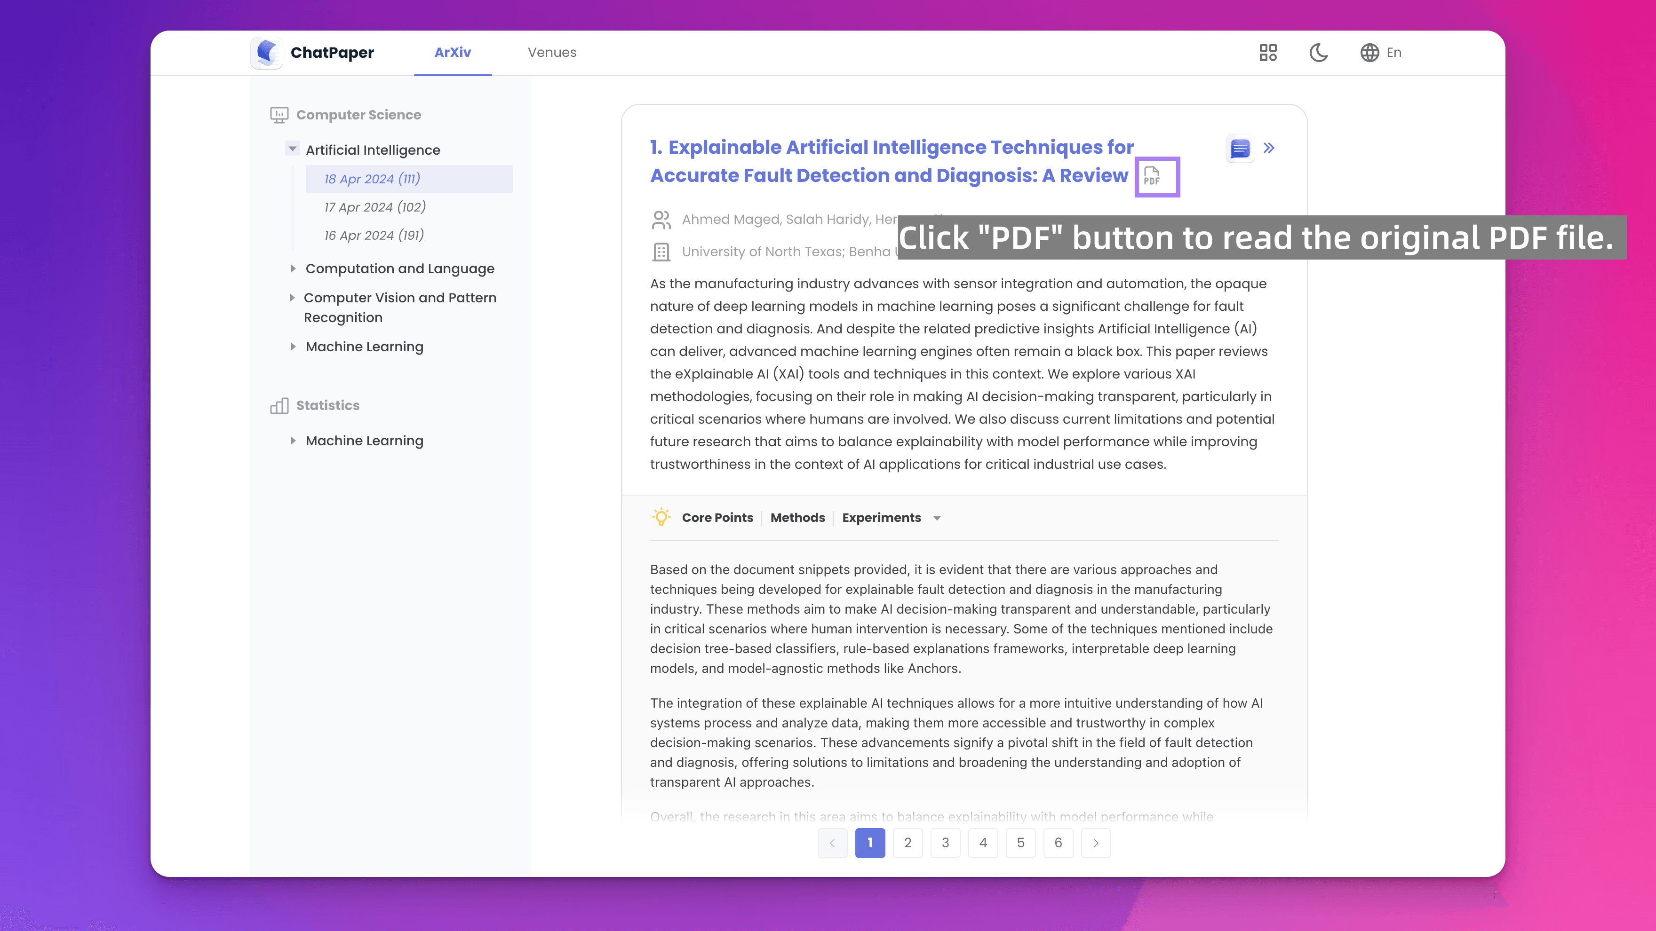Image resolution: width=1656 pixels, height=931 pixels.
Task: Click the lightbulb icon beside Core Points
Action: 661,517
